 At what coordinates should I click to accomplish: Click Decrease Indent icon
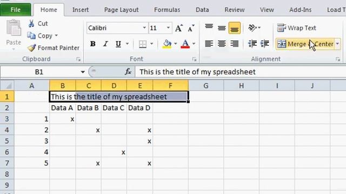point(252,44)
